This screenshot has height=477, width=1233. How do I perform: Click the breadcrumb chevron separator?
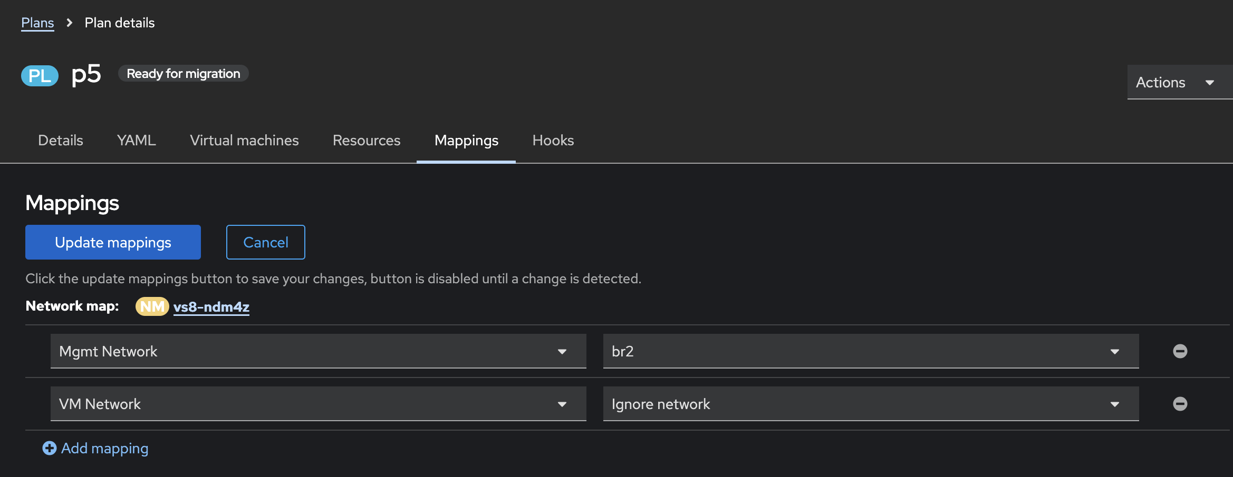click(69, 23)
